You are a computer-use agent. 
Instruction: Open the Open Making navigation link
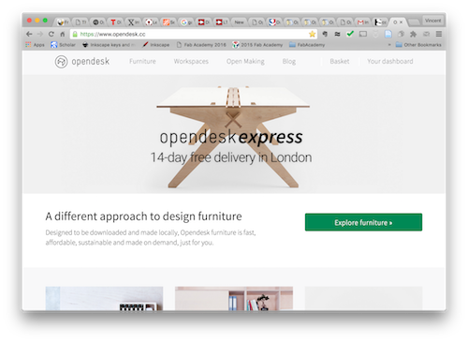(245, 62)
